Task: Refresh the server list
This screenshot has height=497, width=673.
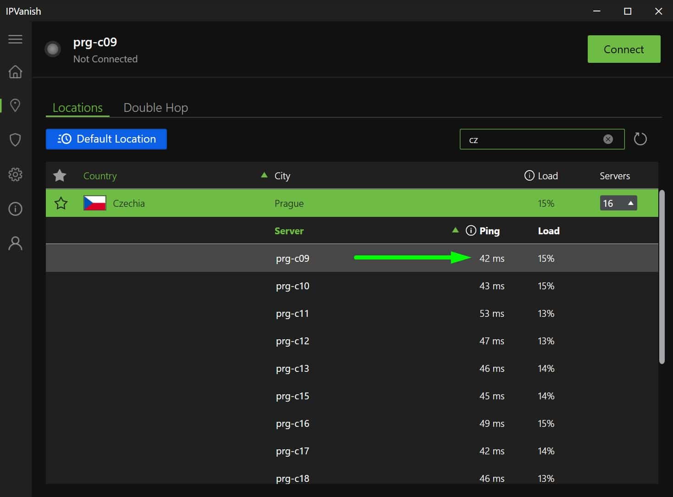Action: point(640,139)
